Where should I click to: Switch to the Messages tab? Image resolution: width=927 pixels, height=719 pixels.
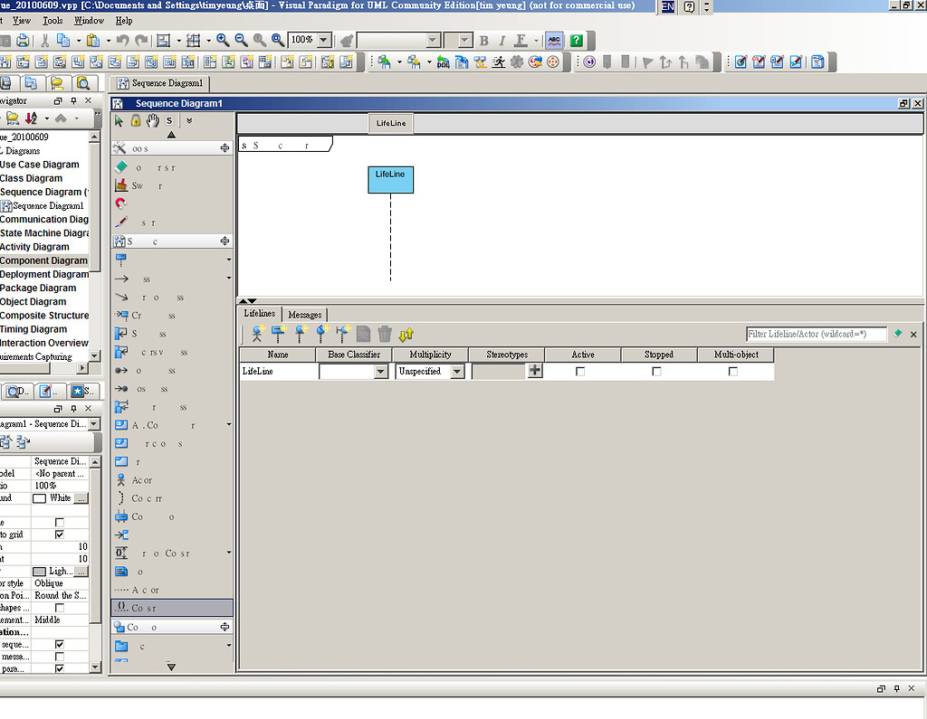[x=304, y=315]
